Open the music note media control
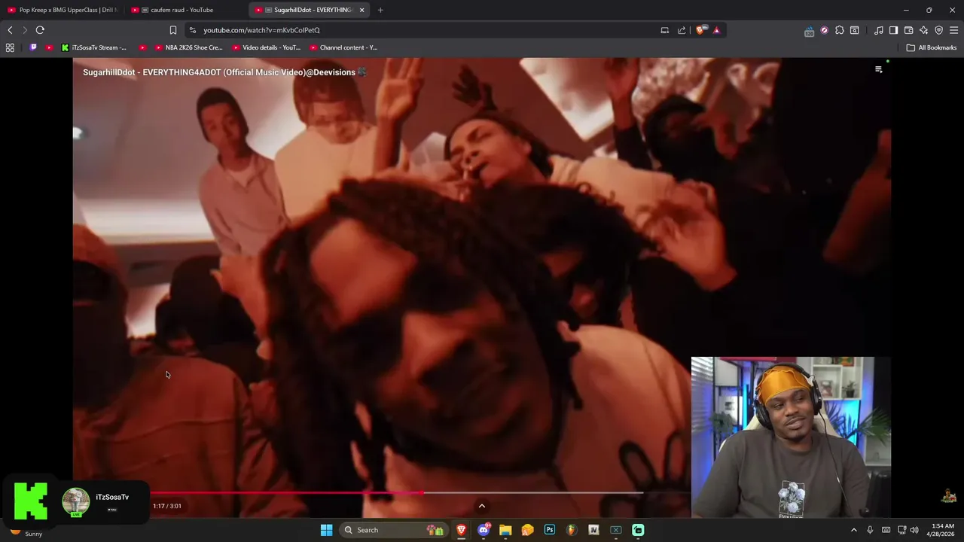 879,30
